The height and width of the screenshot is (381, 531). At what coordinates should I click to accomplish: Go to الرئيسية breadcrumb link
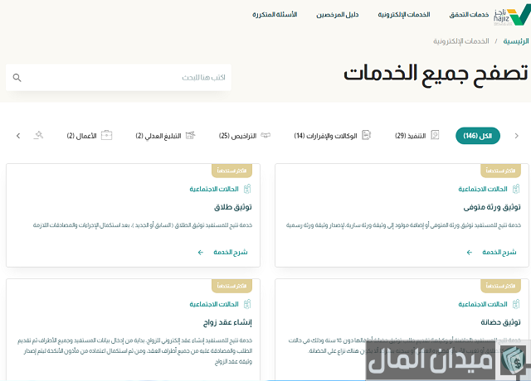pyautogui.click(x=516, y=41)
